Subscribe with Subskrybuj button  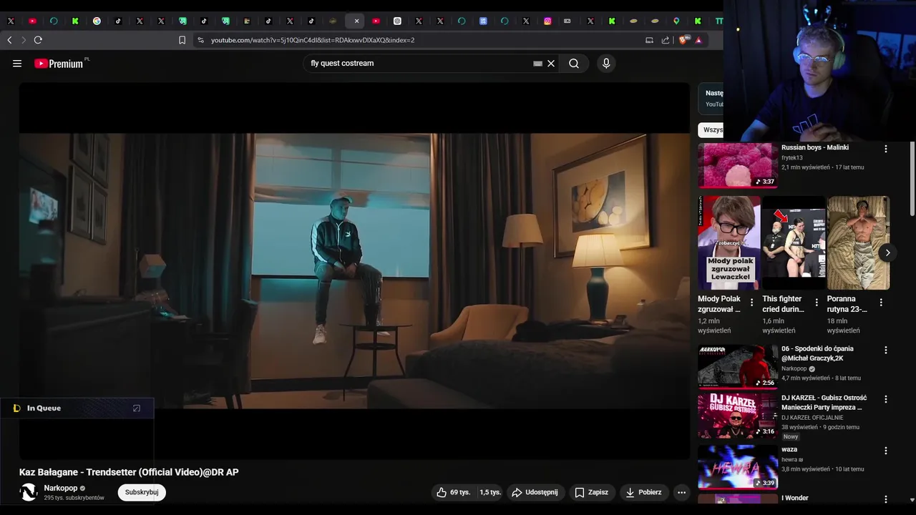tap(142, 492)
